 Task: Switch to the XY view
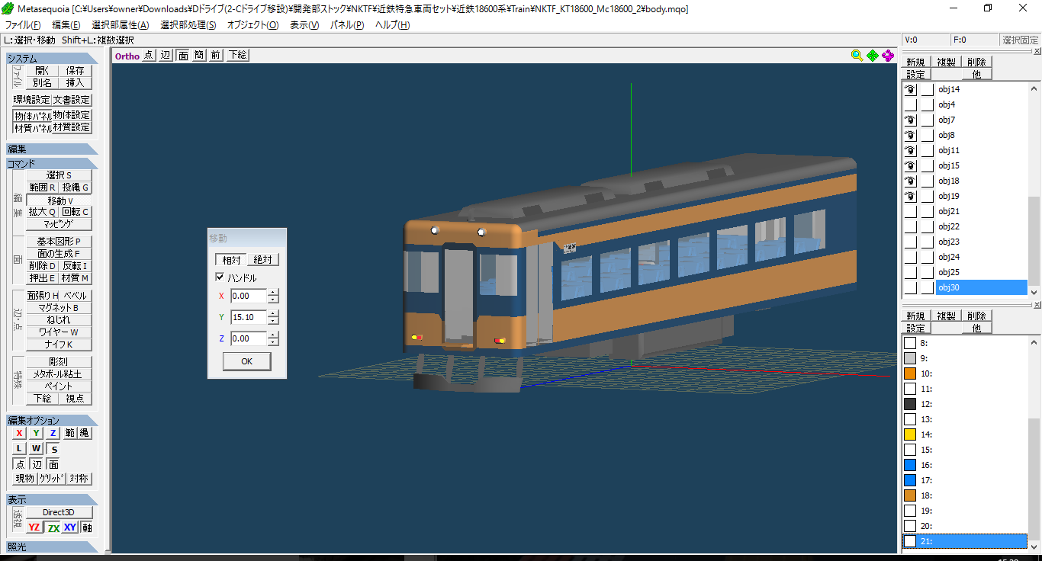pos(70,527)
